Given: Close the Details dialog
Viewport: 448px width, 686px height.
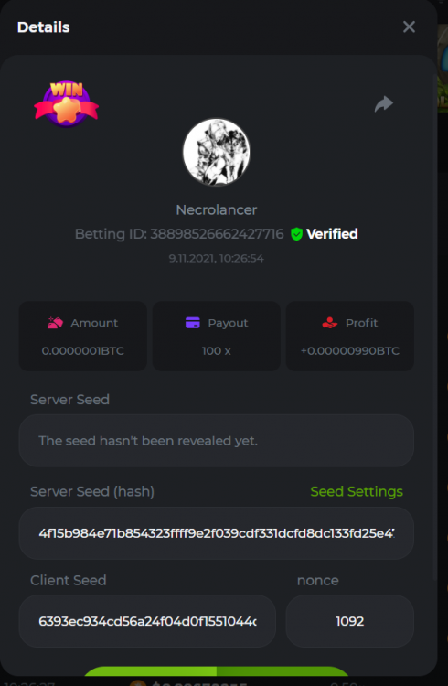Looking at the screenshot, I should (x=409, y=27).
